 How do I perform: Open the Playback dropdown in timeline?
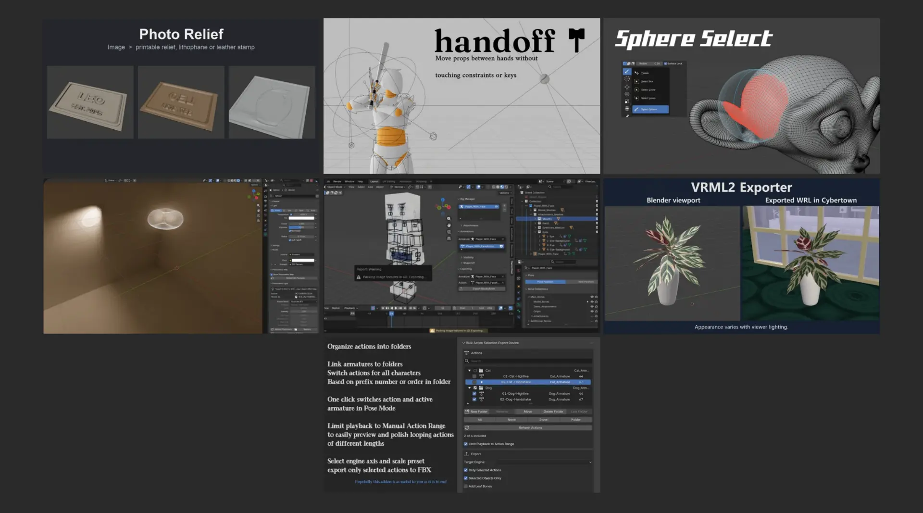pos(350,308)
